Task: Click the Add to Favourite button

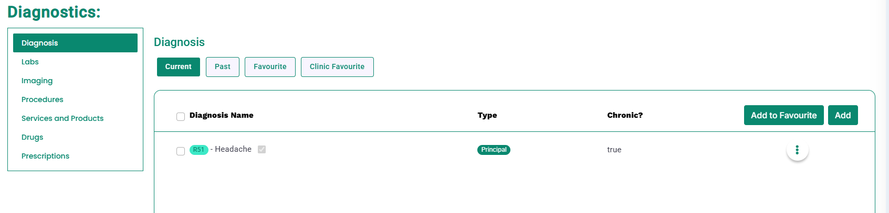Action: [783, 115]
